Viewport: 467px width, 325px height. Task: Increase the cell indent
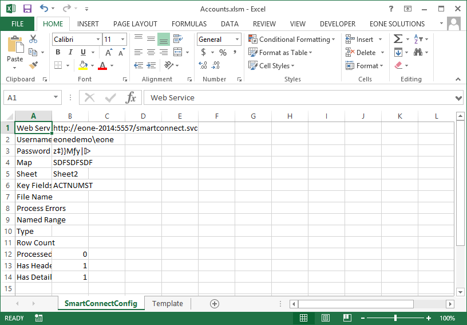point(151,65)
